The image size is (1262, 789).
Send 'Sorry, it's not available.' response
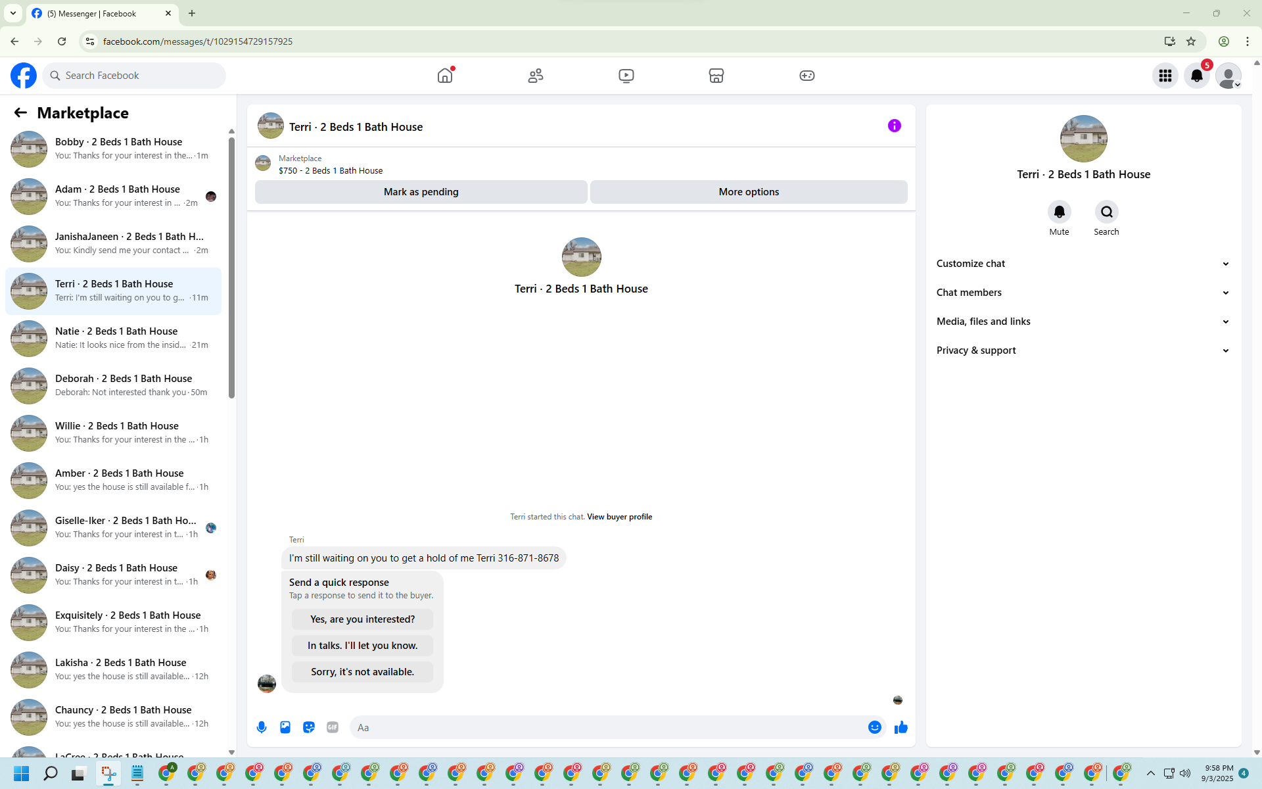point(362,672)
